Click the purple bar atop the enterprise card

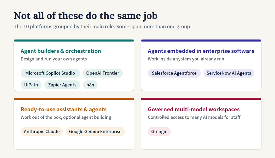[x=201, y=40]
